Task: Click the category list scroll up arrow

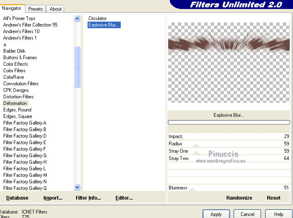Action: 77,18
